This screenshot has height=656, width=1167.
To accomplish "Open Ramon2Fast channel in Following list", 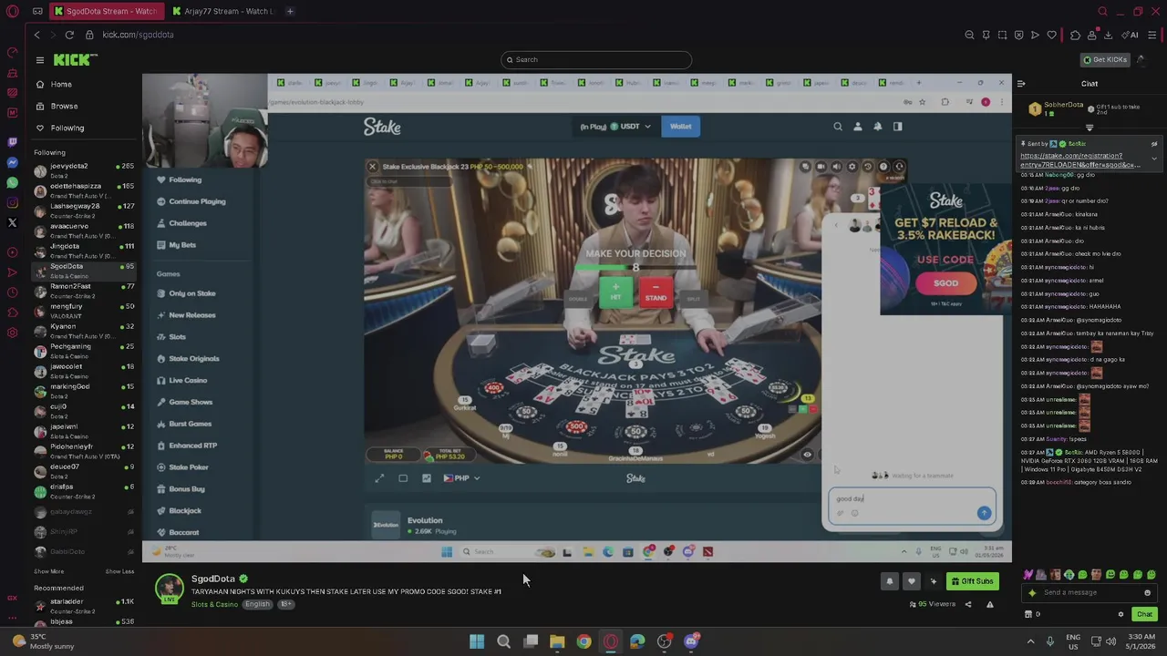I will (83, 290).
